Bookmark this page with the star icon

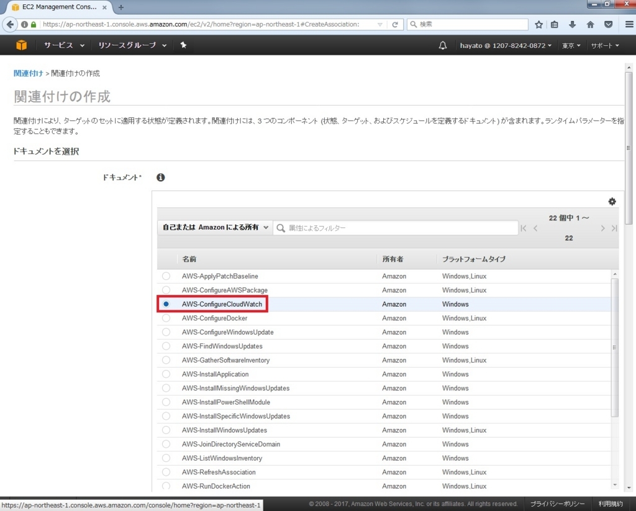coord(538,24)
